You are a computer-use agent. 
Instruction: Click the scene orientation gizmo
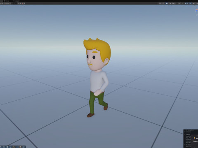click(196, 10)
